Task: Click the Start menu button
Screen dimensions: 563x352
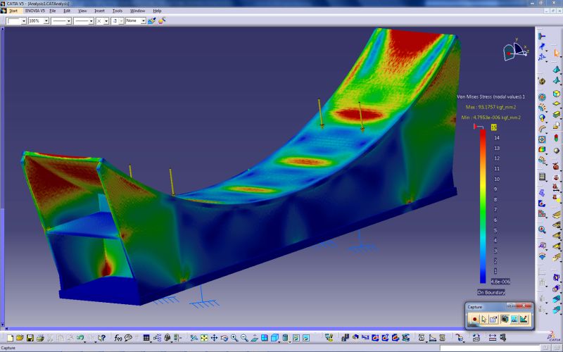Action: tap(12, 11)
